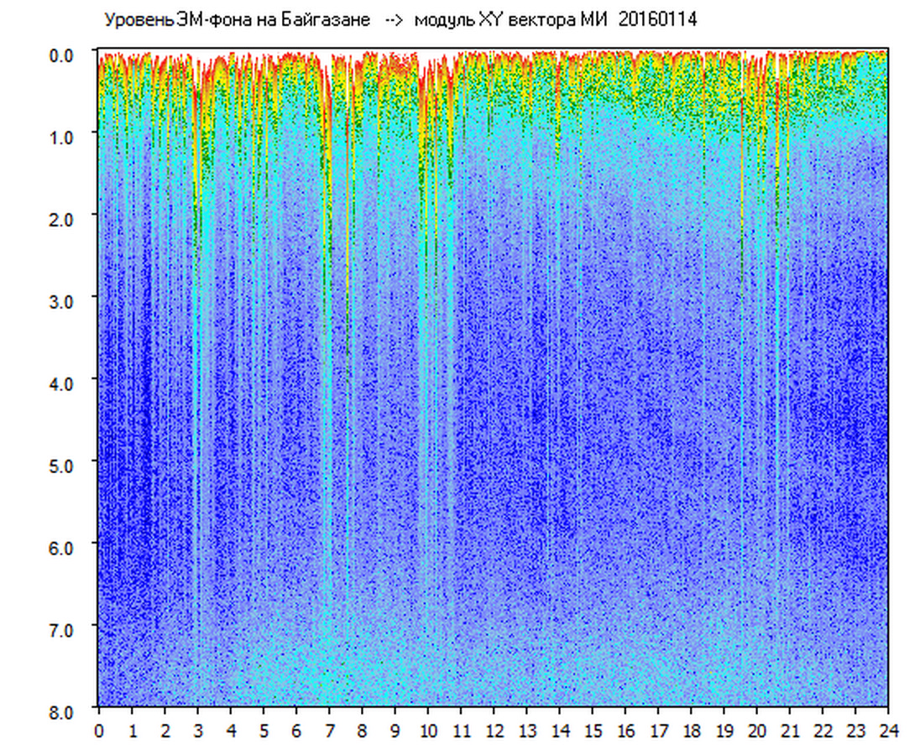Click the x-axis hour label 12
920x755 pixels.
[494, 731]
